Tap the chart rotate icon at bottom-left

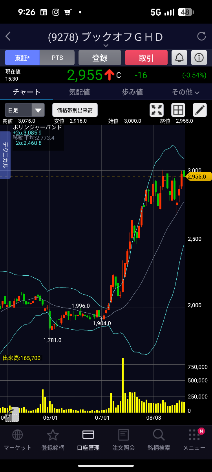coord(11,415)
